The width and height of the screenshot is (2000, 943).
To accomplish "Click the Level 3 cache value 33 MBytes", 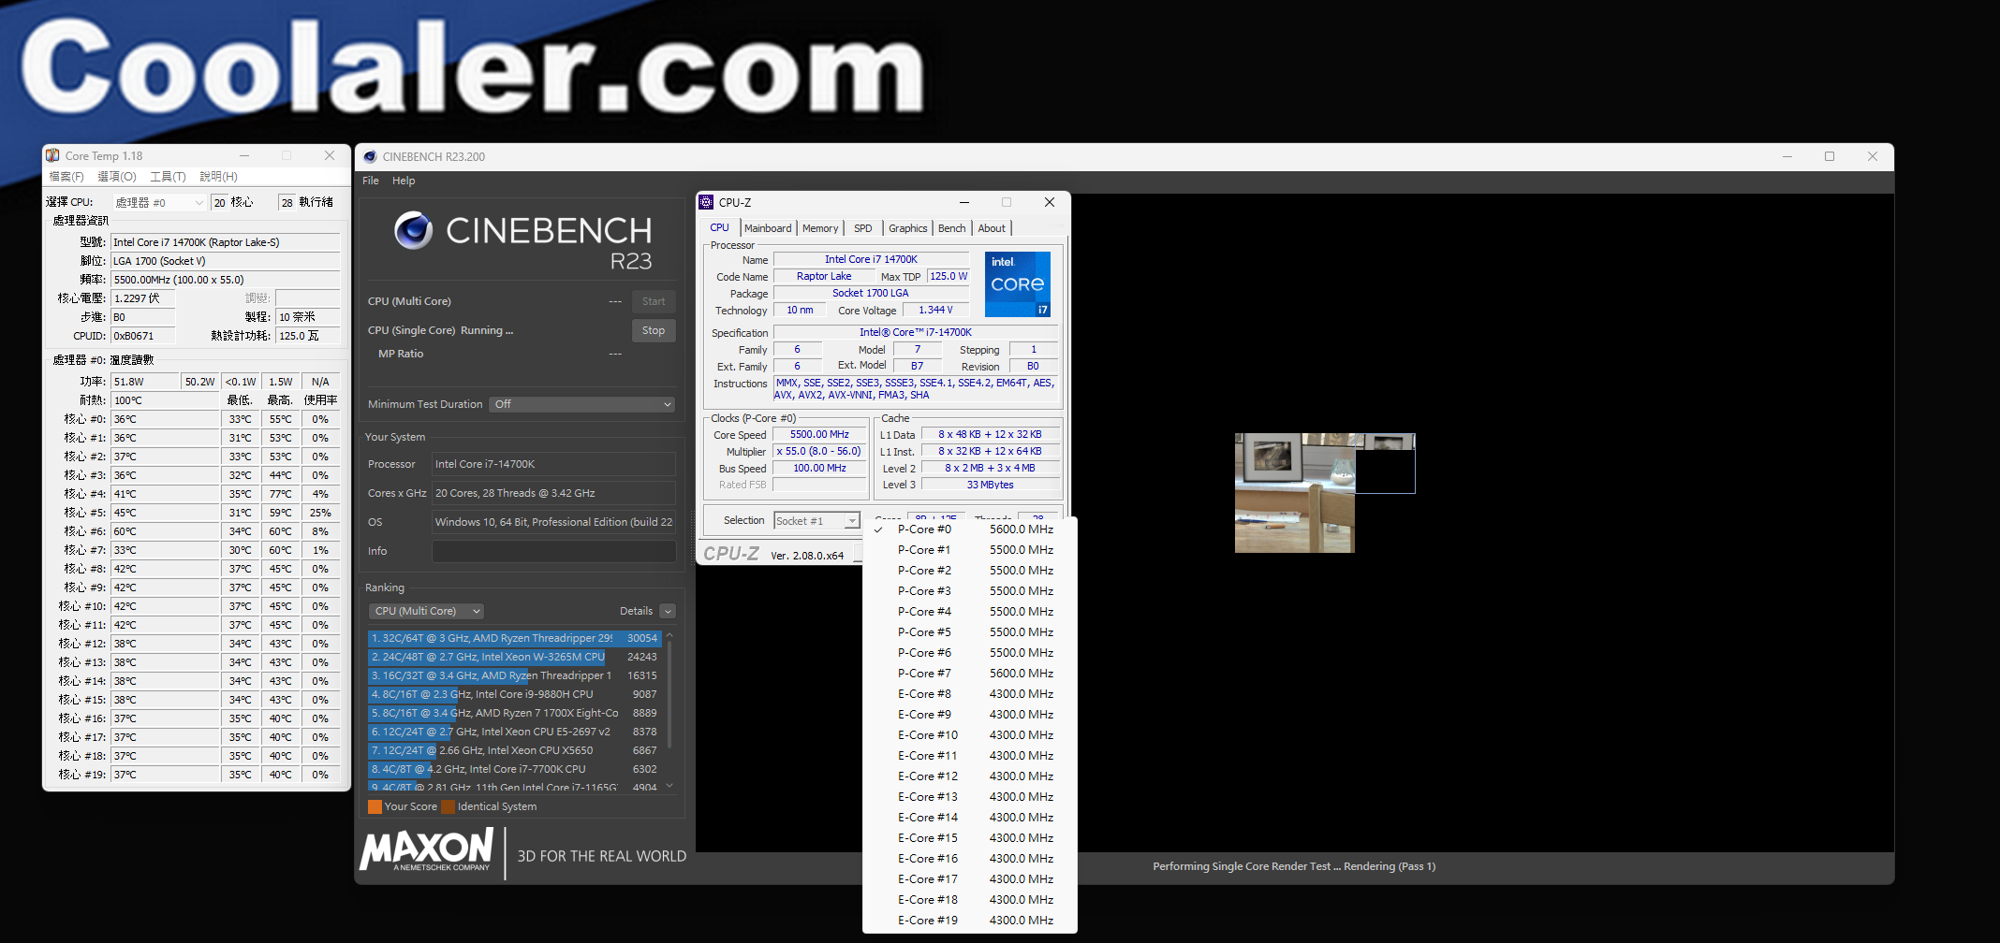I will point(991,485).
